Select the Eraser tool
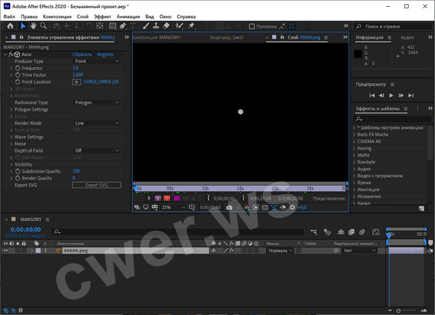435x315 pixels. 167,26
